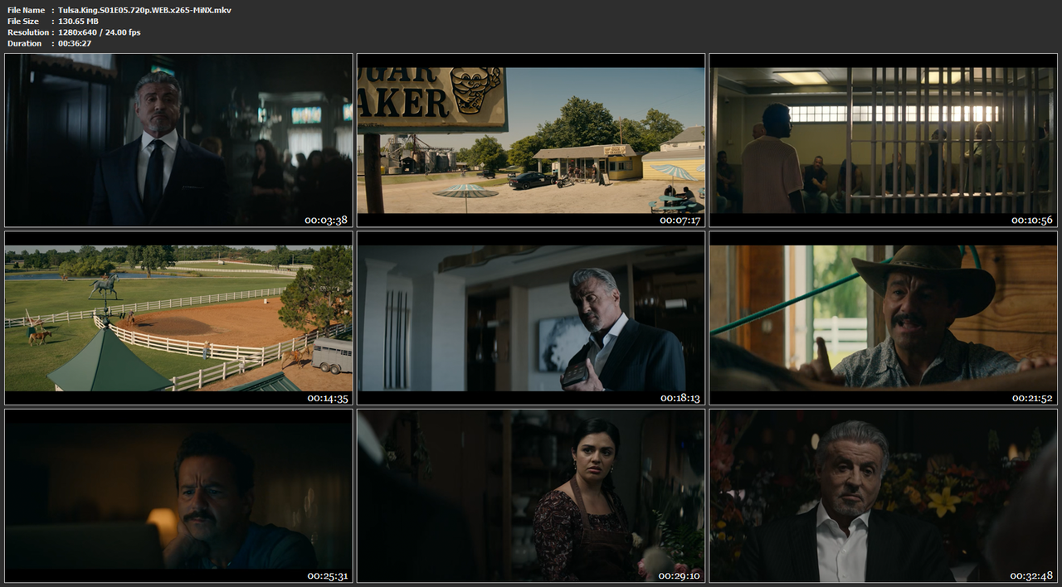Choose the thumbnail timestamped 00:29:10
Image resolution: width=1062 pixels, height=587 pixels.
tap(531, 495)
